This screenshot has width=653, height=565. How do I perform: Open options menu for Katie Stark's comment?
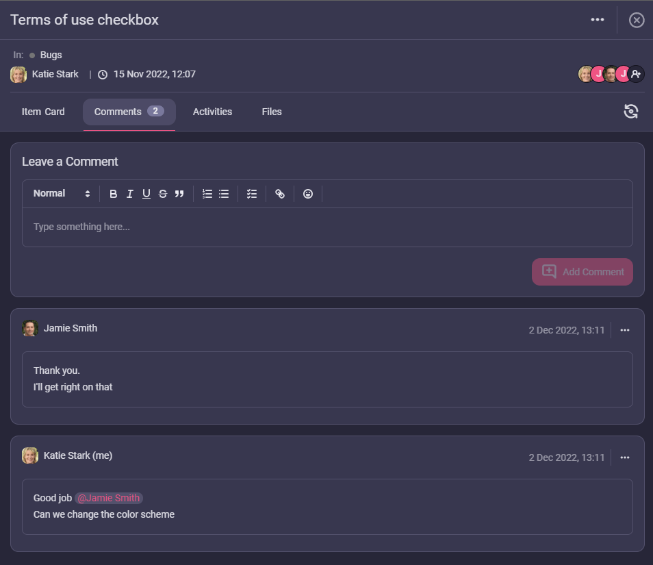pos(624,457)
